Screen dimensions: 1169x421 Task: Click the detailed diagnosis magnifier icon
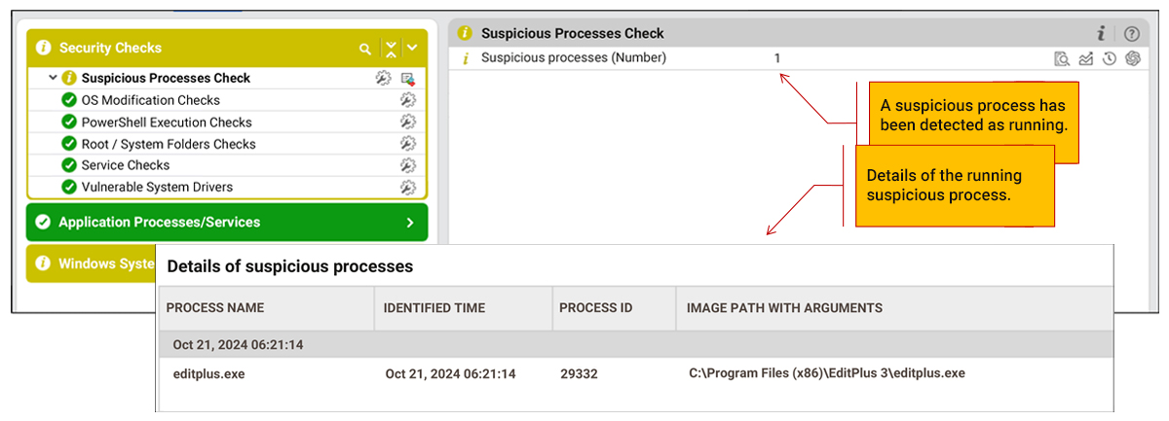coord(1062,58)
